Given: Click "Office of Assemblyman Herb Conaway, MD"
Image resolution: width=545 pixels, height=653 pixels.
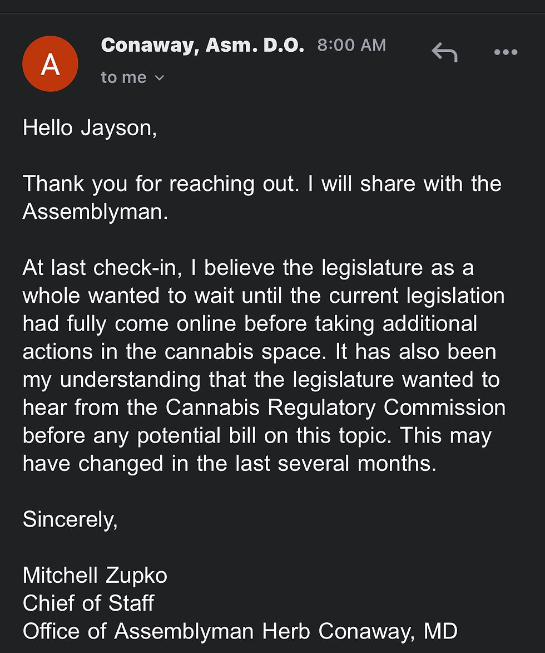Looking at the screenshot, I should (240, 631).
